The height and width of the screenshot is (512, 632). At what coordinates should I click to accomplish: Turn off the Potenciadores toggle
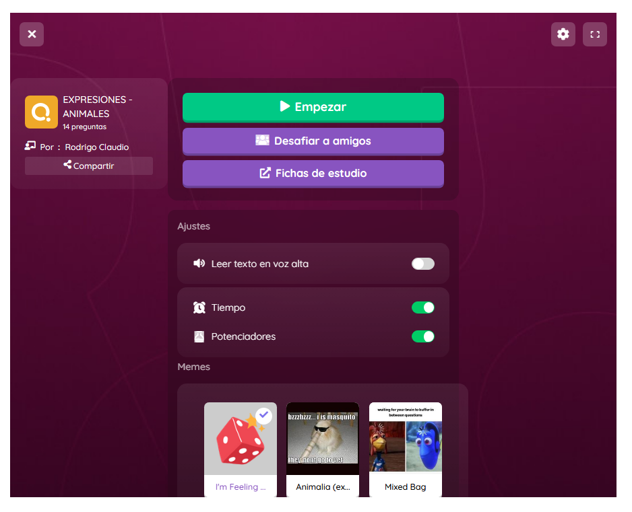click(423, 336)
